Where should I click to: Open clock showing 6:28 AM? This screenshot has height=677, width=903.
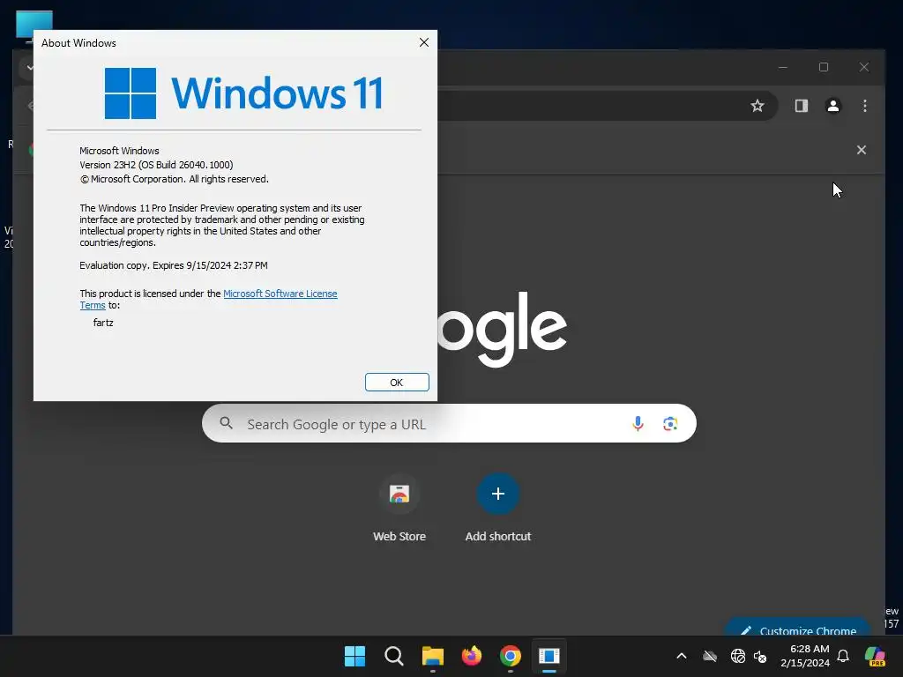pos(805,656)
